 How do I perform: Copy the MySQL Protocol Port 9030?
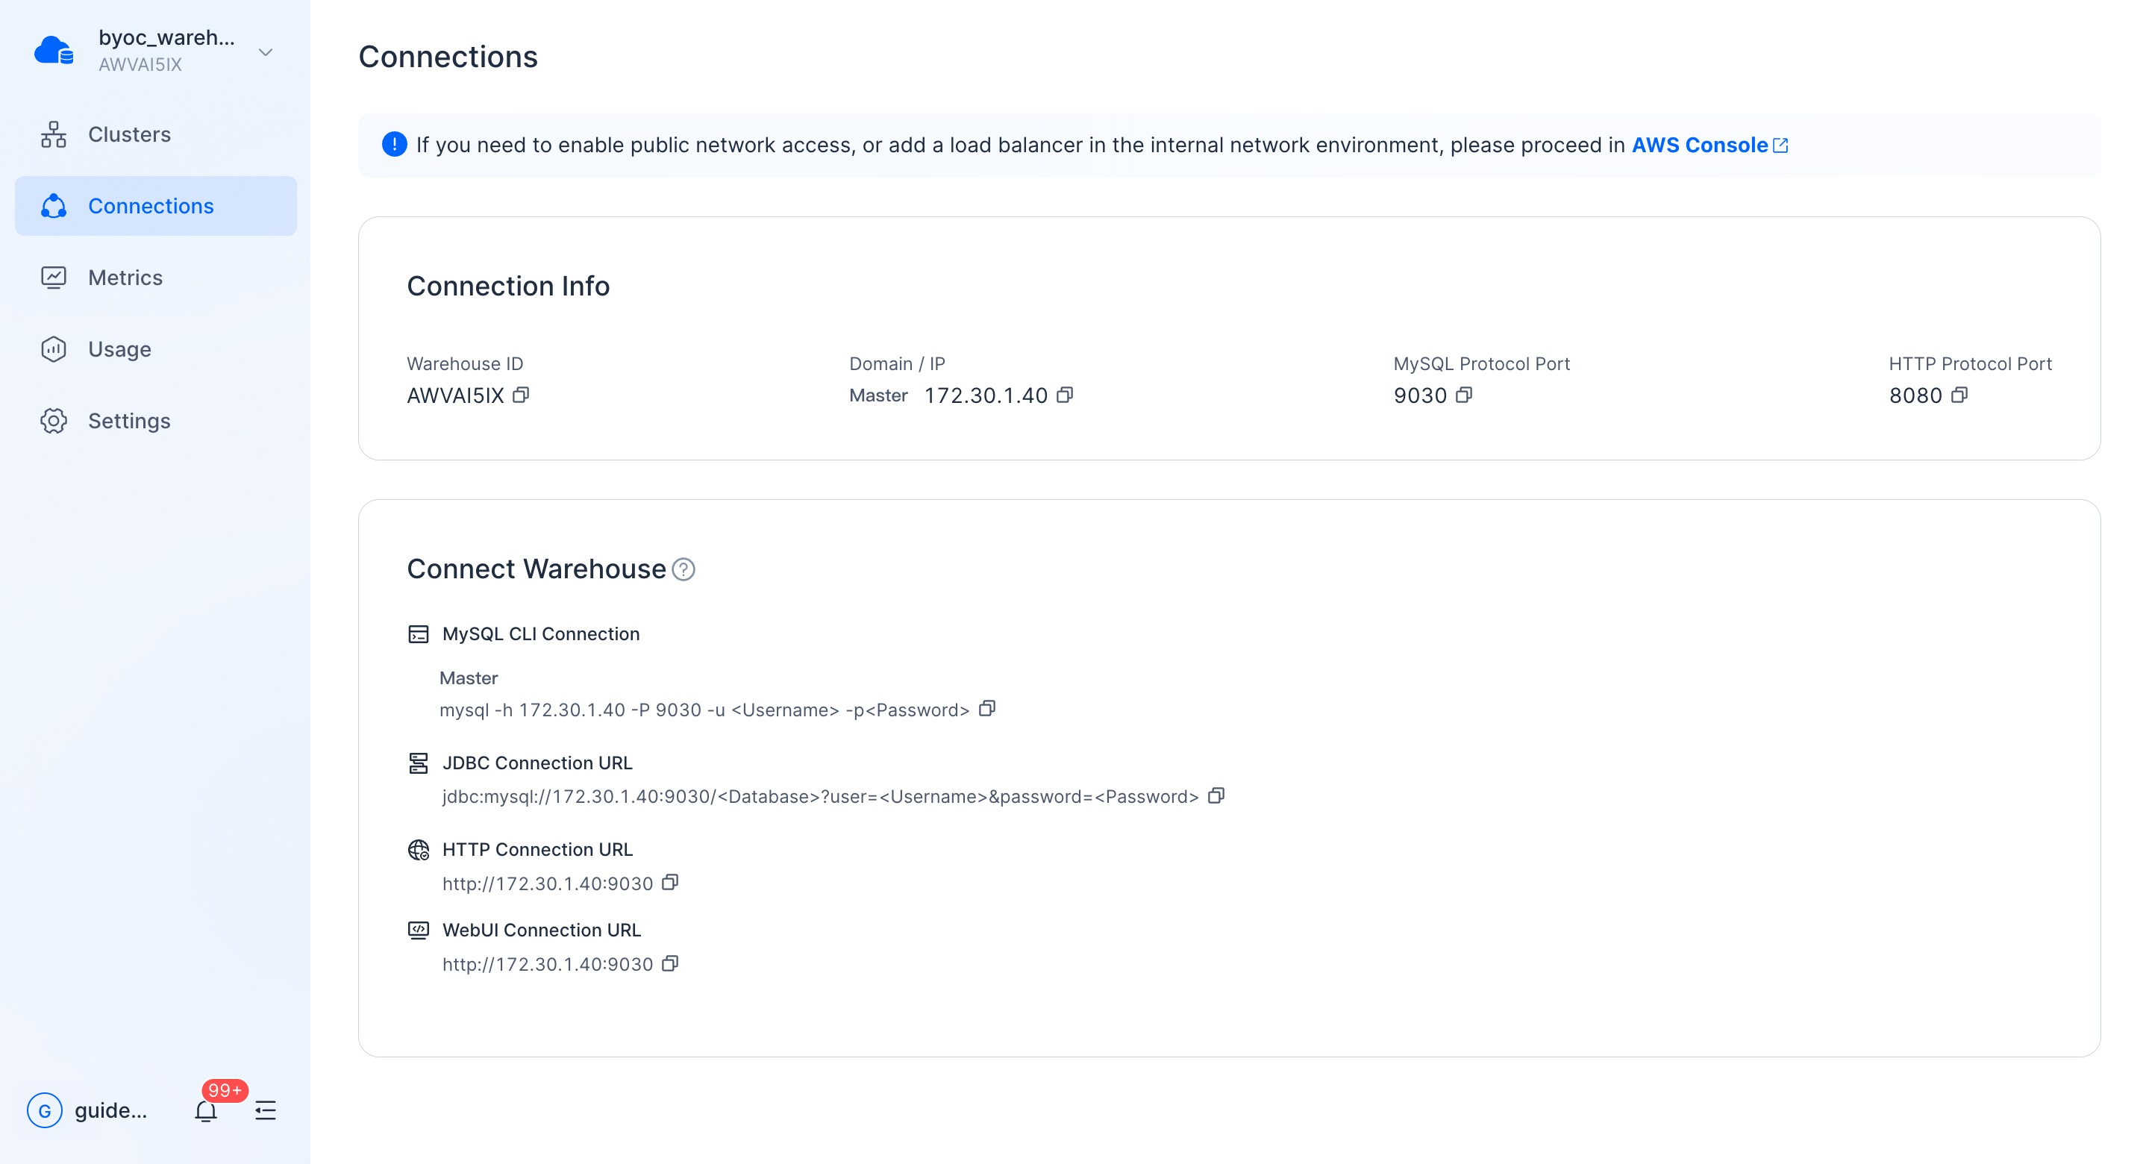[x=1464, y=395]
